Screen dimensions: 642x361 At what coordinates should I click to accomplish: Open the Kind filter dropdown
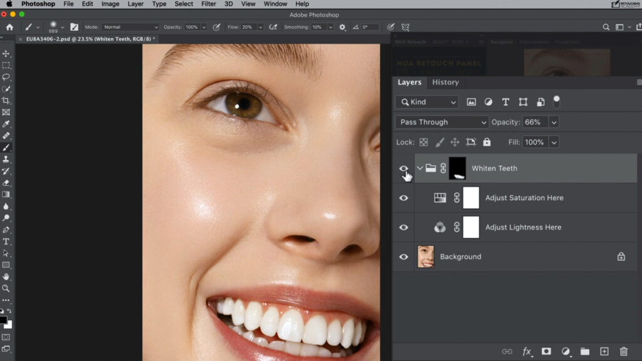(426, 101)
